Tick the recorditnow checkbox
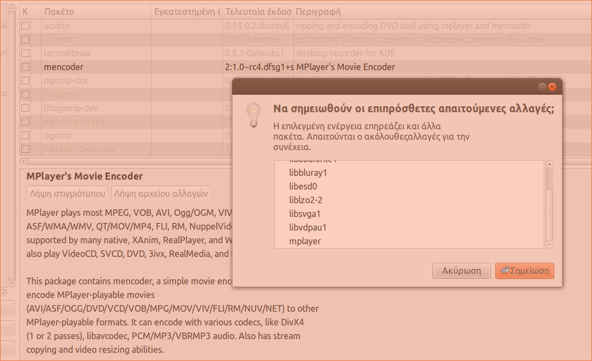The width and height of the screenshot is (592, 361). 25,53
